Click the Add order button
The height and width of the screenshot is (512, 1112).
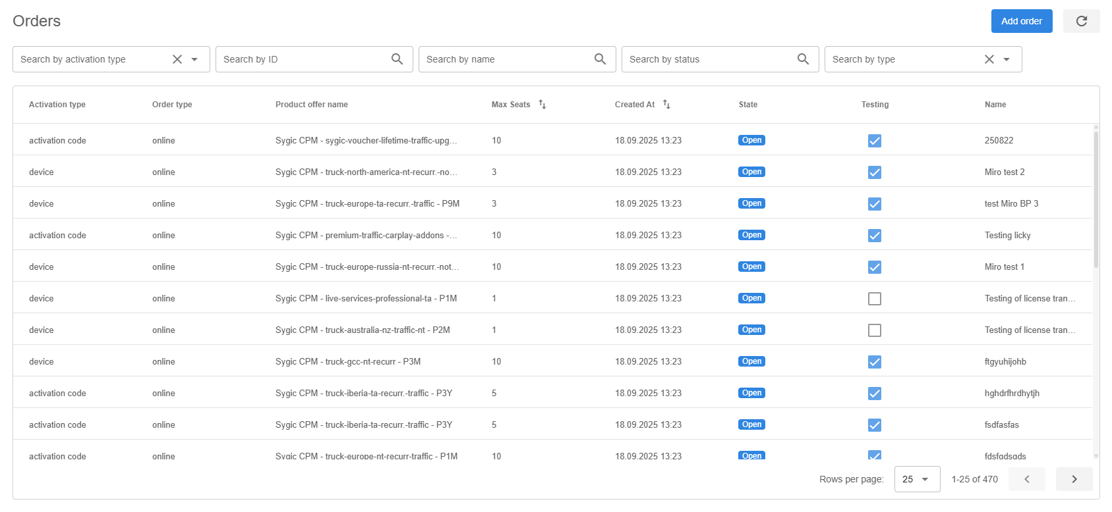tap(1021, 21)
